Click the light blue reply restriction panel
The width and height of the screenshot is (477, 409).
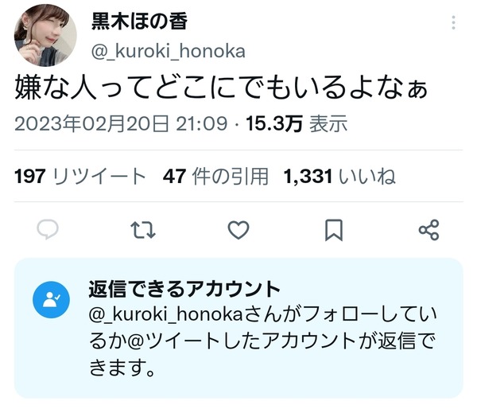pos(238,328)
